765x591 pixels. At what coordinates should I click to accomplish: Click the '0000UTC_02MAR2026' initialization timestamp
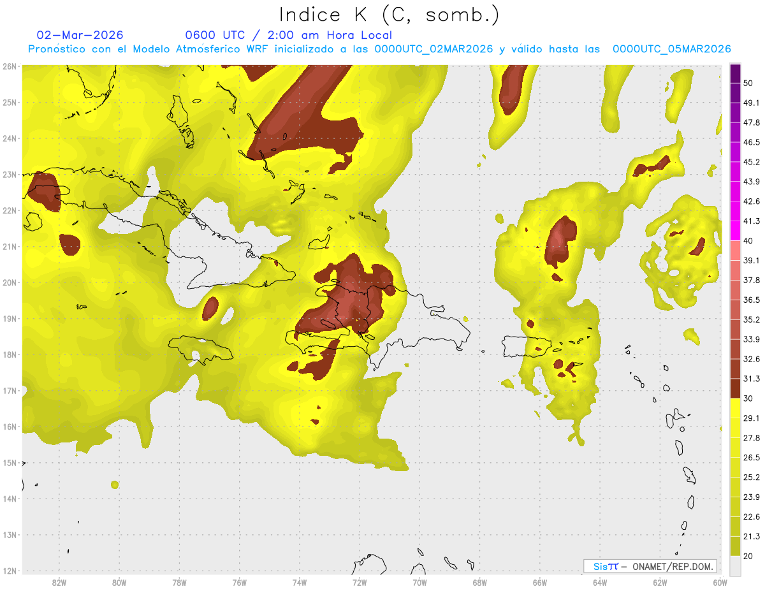pyautogui.click(x=433, y=49)
